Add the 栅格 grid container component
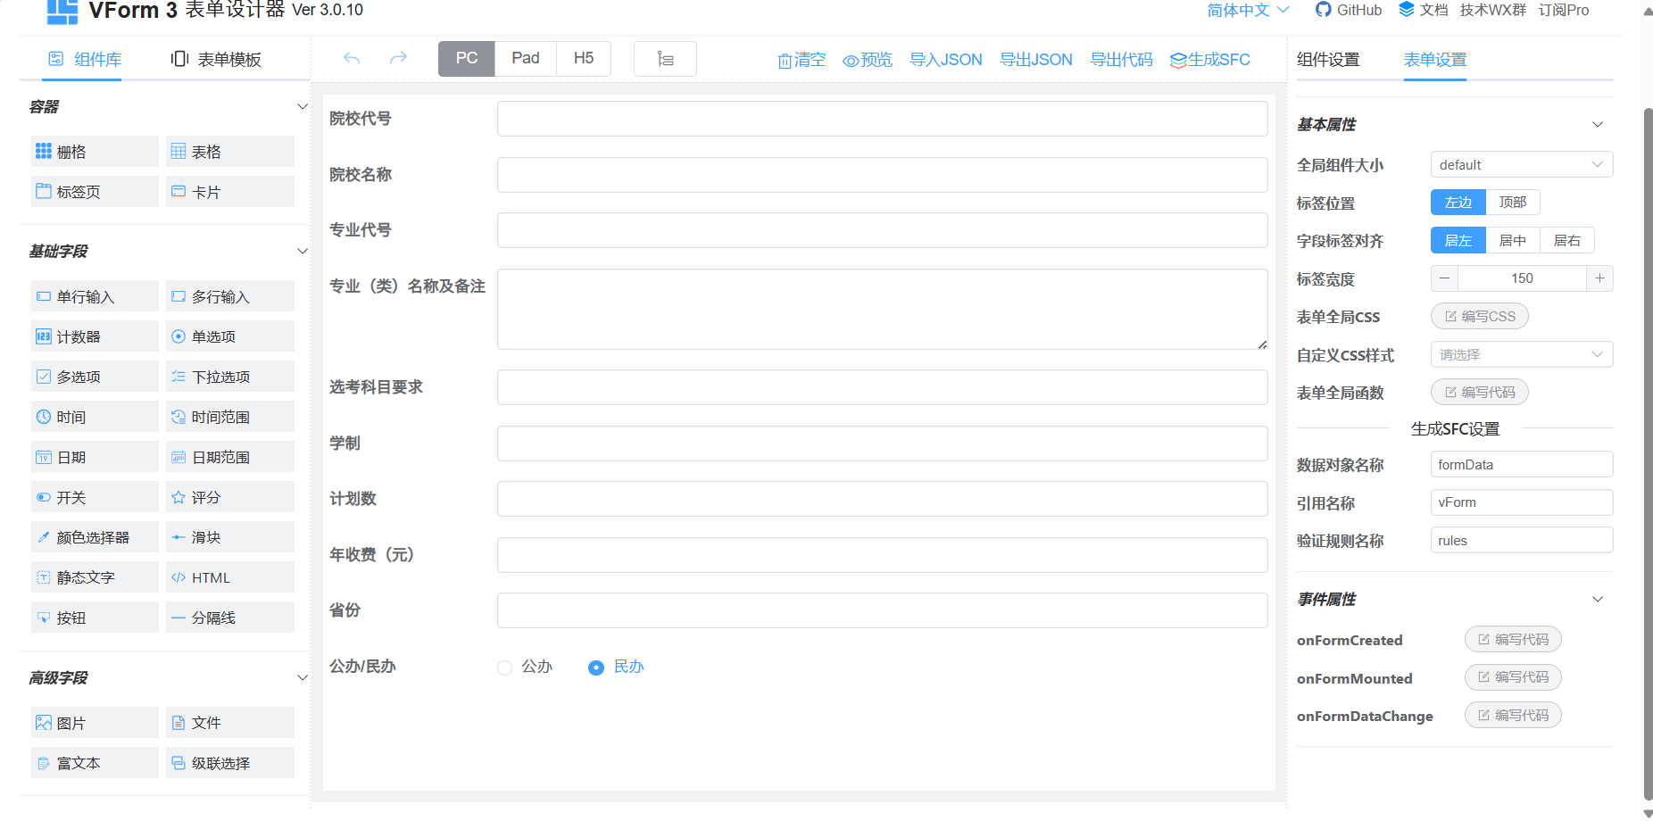 (95, 152)
